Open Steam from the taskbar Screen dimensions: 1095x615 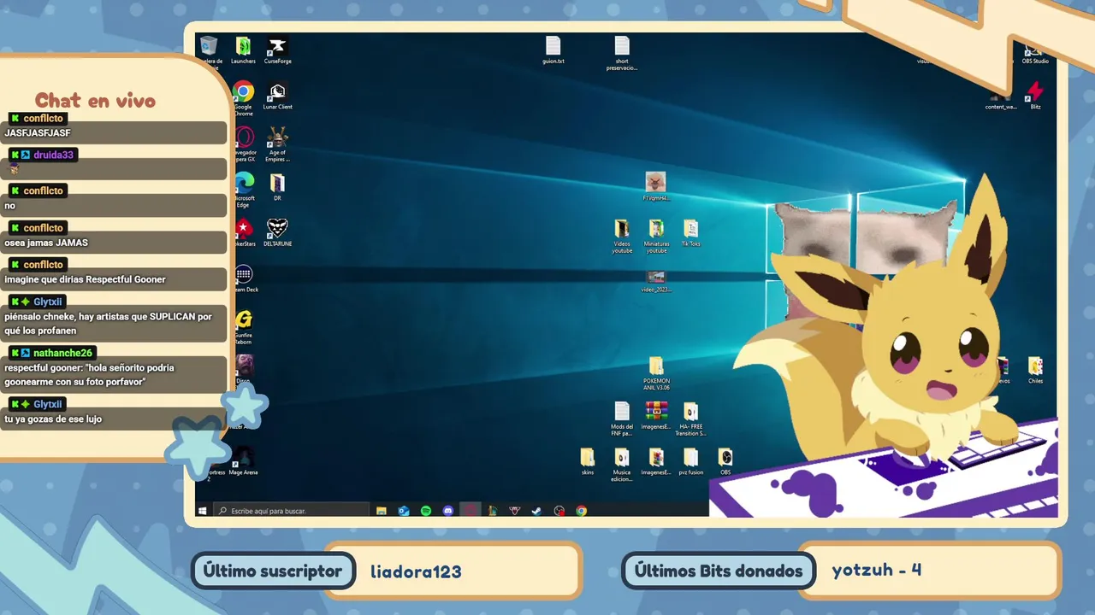[536, 511]
